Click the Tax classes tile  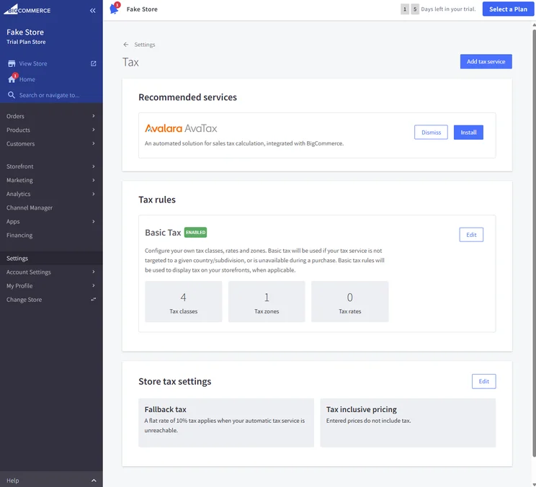(x=183, y=301)
